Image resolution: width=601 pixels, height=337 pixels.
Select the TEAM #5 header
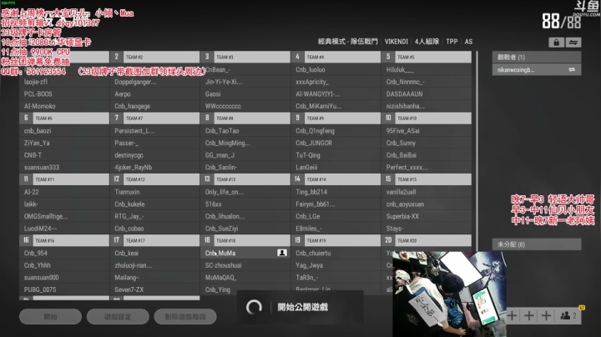(x=427, y=57)
